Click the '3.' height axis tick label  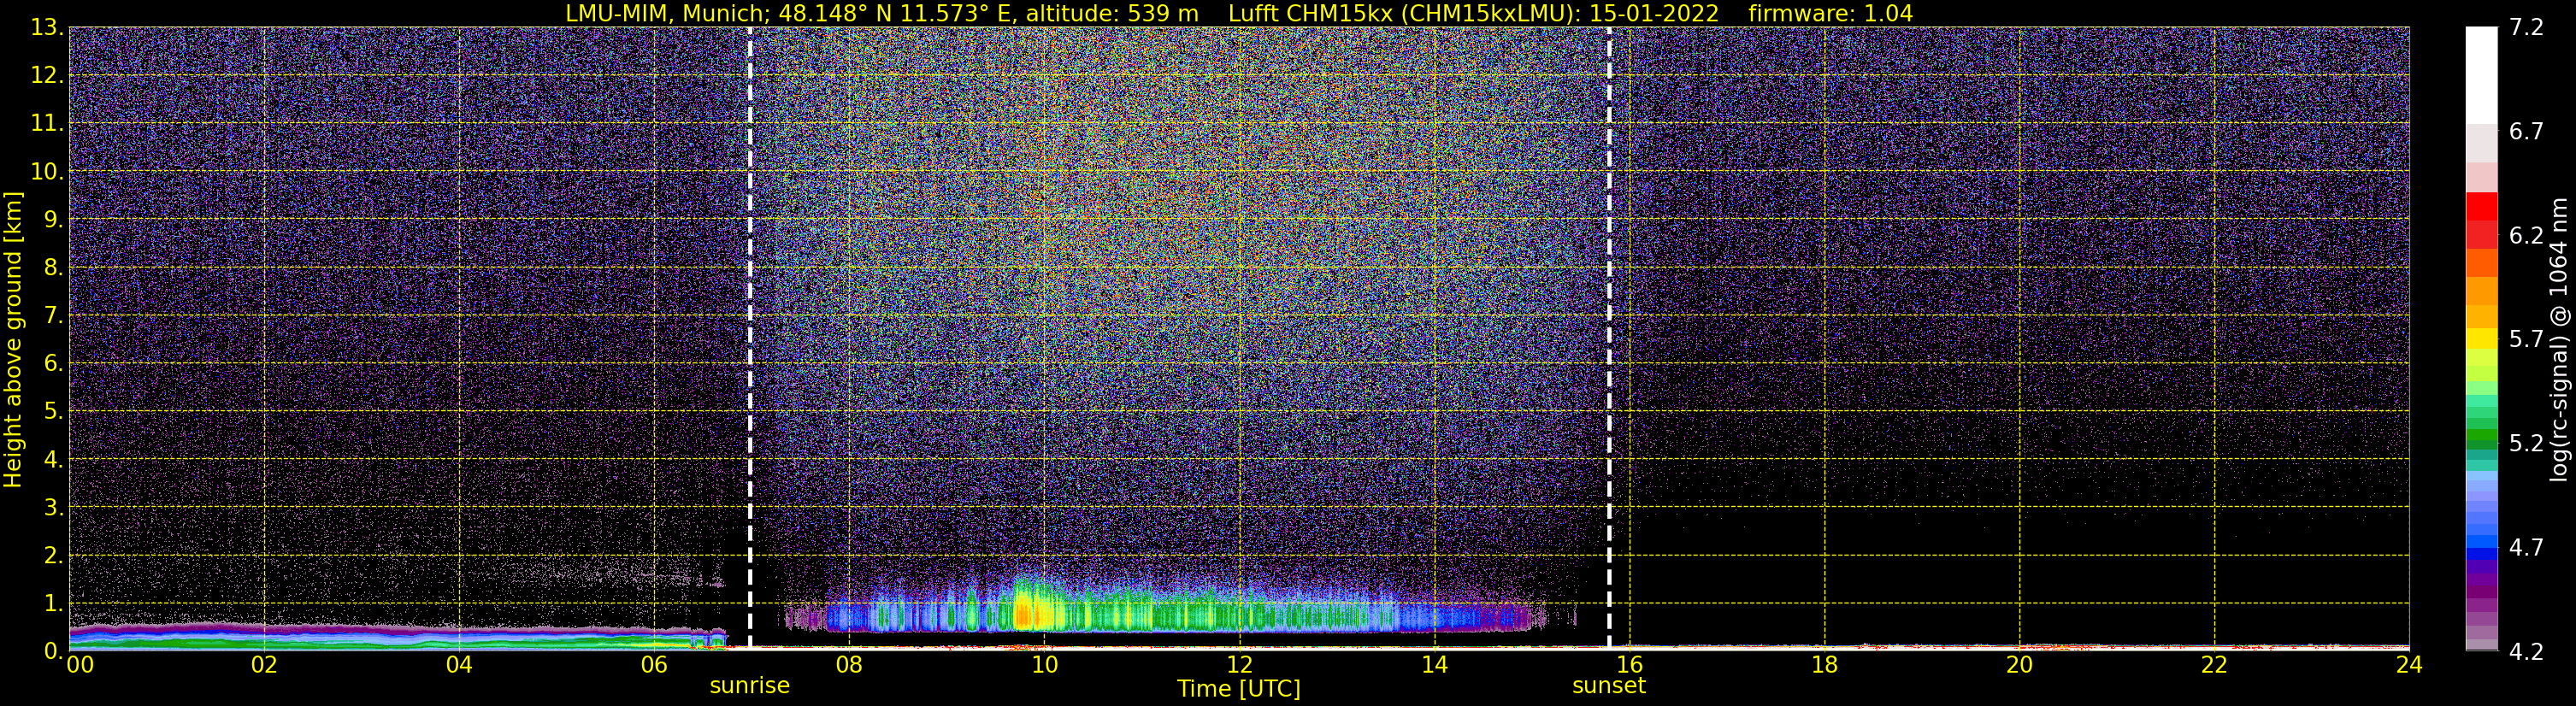coord(53,507)
